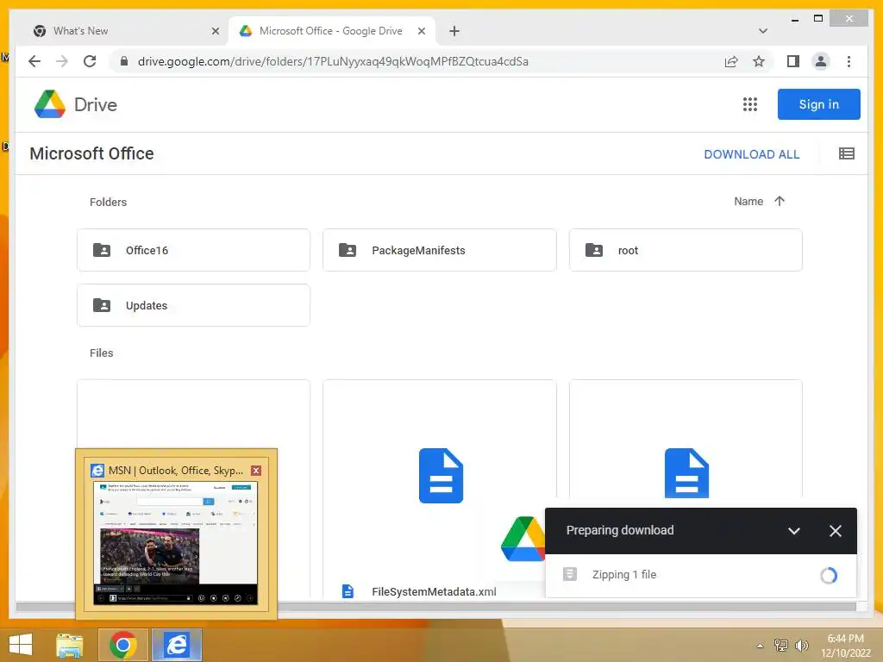Image resolution: width=883 pixels, height=662 pixels.
Task: Click the padlock site info icon
Action: (x=124, y=61)
